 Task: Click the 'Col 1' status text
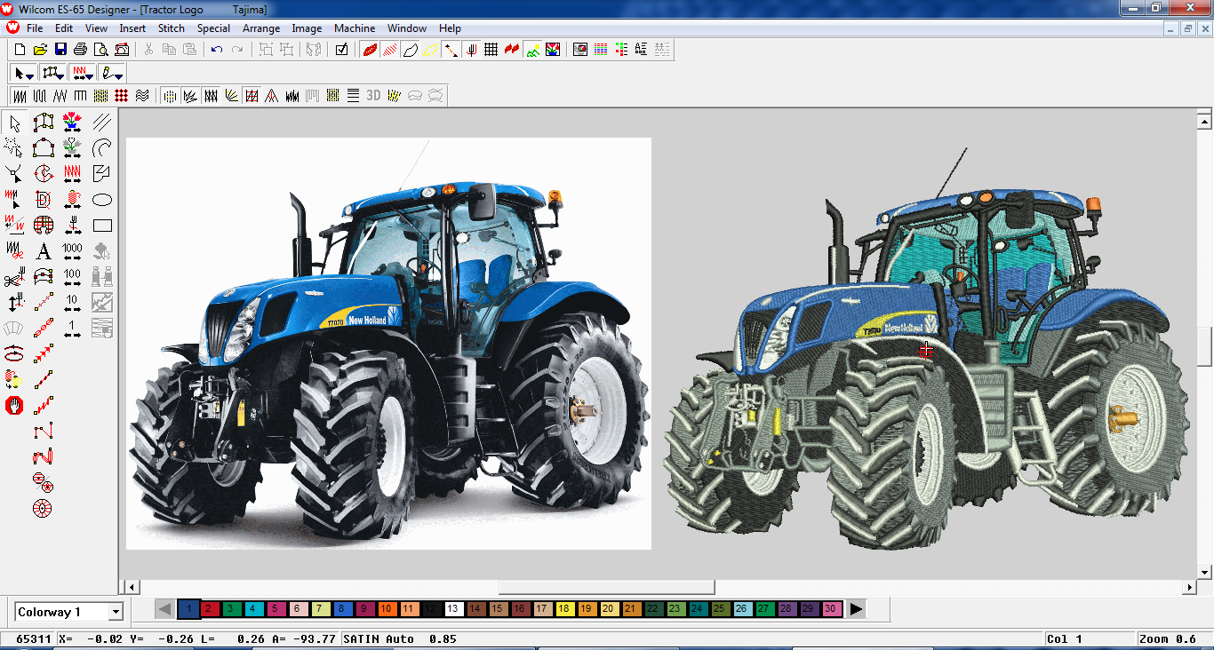click(x=1065, y=638)
